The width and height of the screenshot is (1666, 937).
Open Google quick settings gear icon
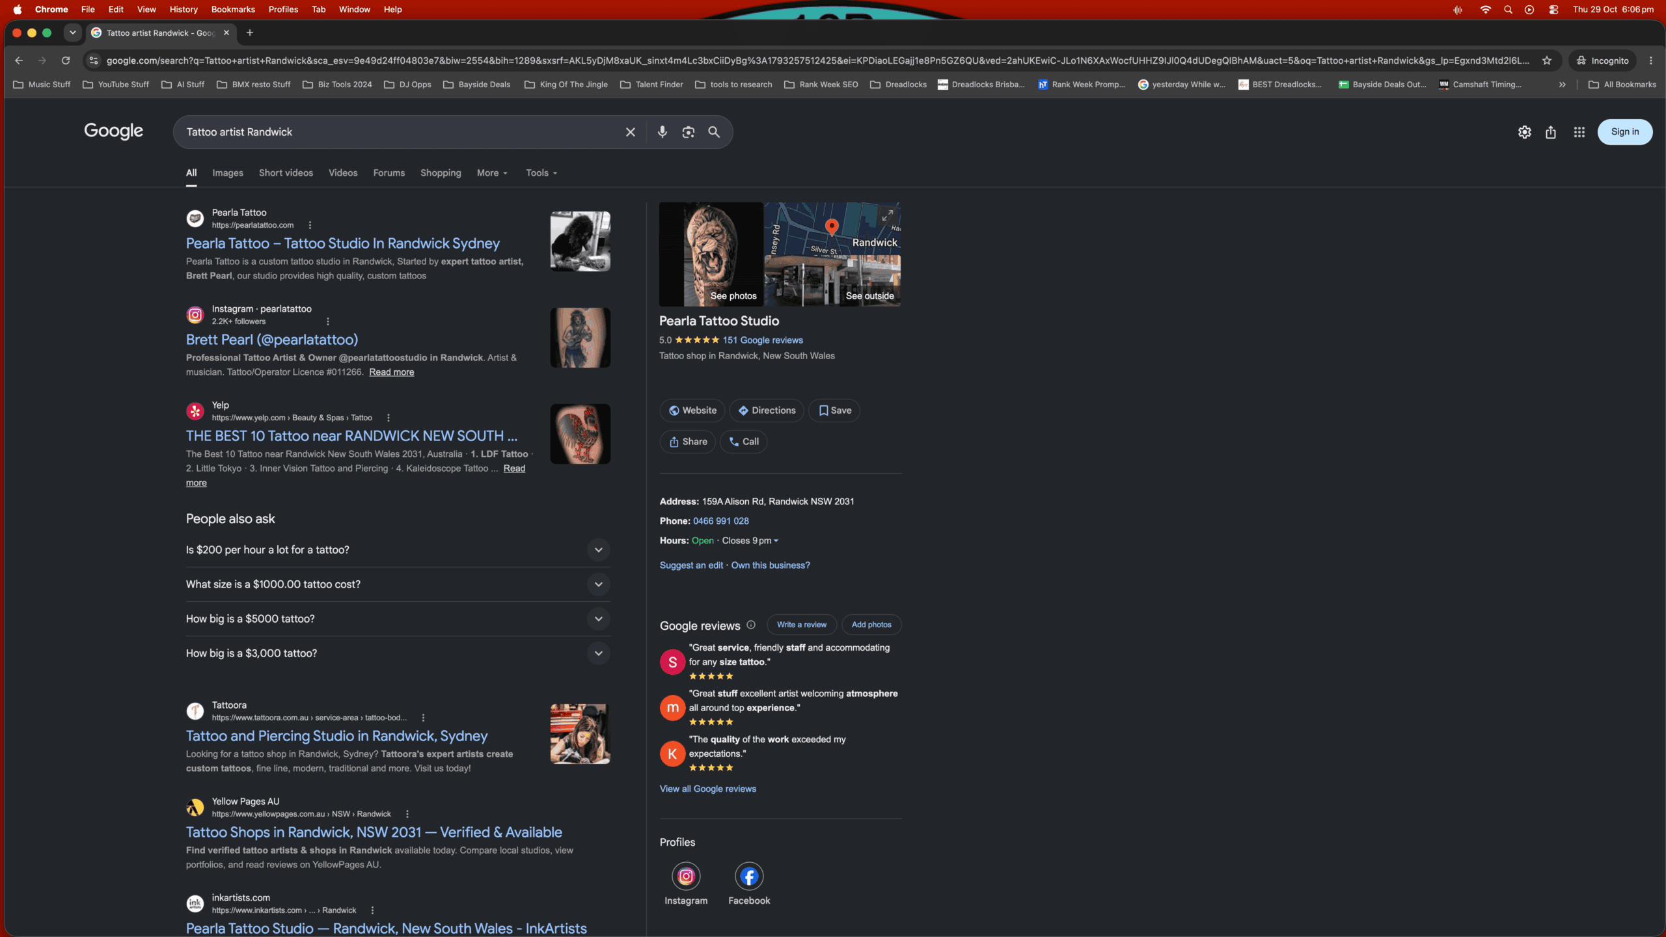pos(1524,132)
